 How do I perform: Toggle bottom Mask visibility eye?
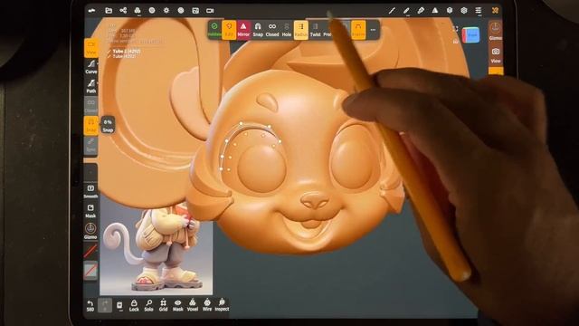click(x=178, y=306)
